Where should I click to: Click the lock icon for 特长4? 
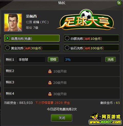click(x=50, y=94)
